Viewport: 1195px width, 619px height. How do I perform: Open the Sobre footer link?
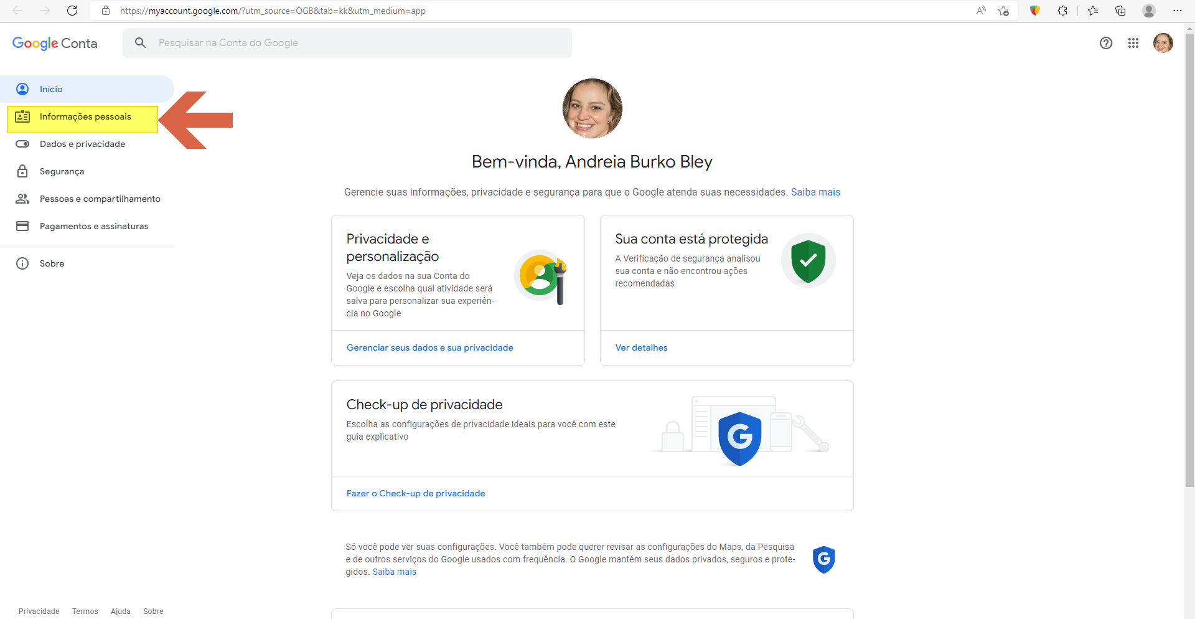pyautogui.click(x=153, y=612)
